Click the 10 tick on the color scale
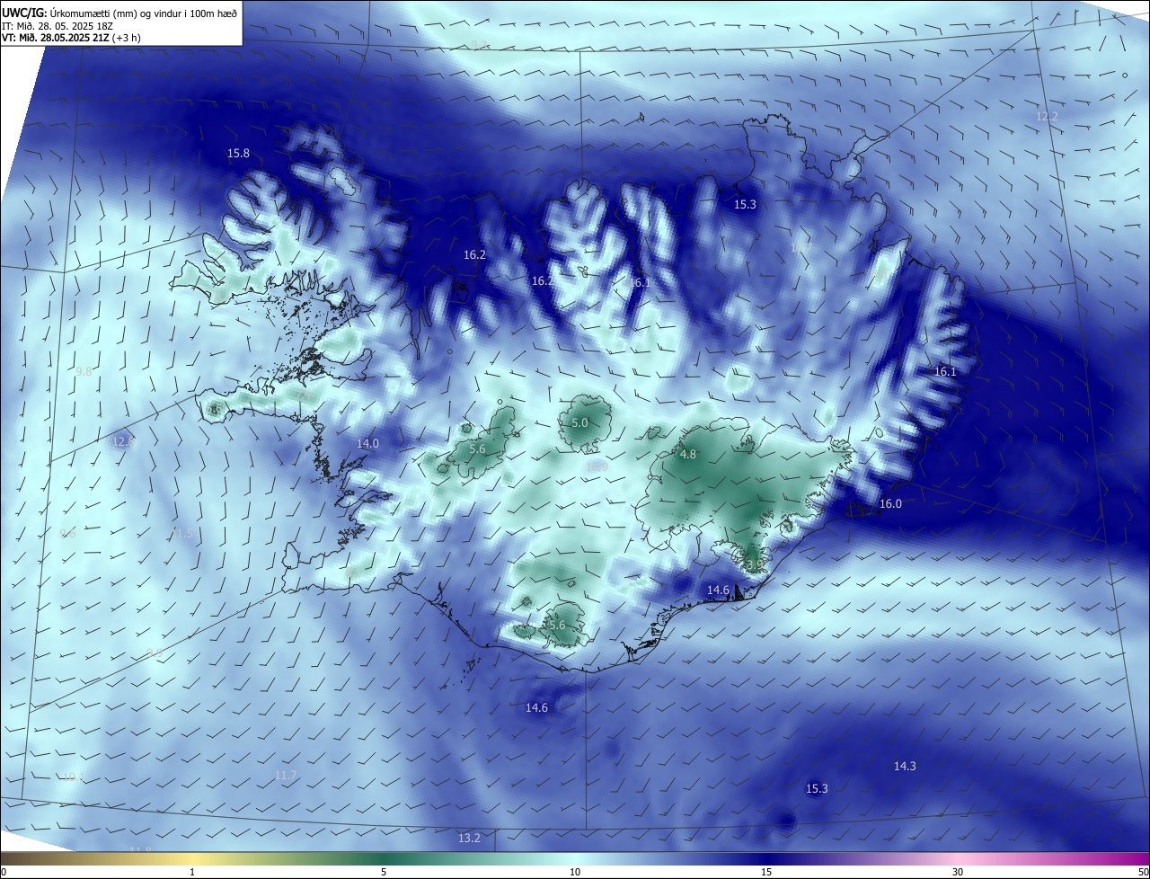Screen dimensions: 1150x879 tap(575, 872)
